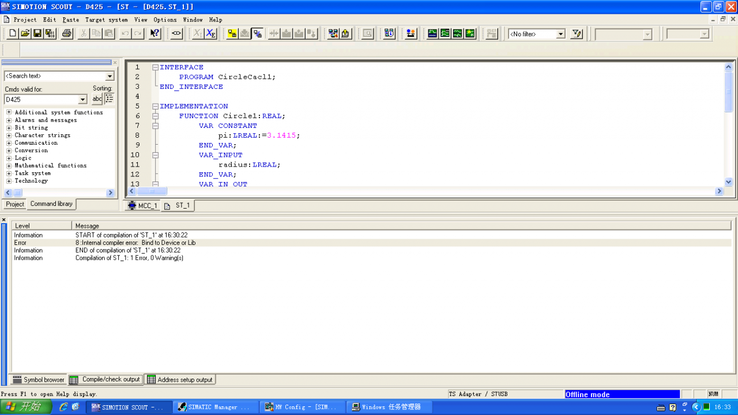Click the editor horizontal scrollbar right arrow

(x=719, y=191)
